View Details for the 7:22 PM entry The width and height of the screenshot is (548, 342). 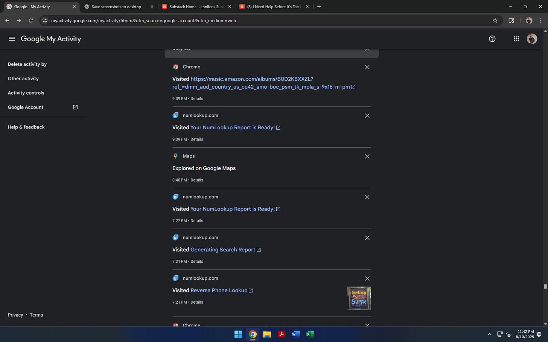click(196, 221)
